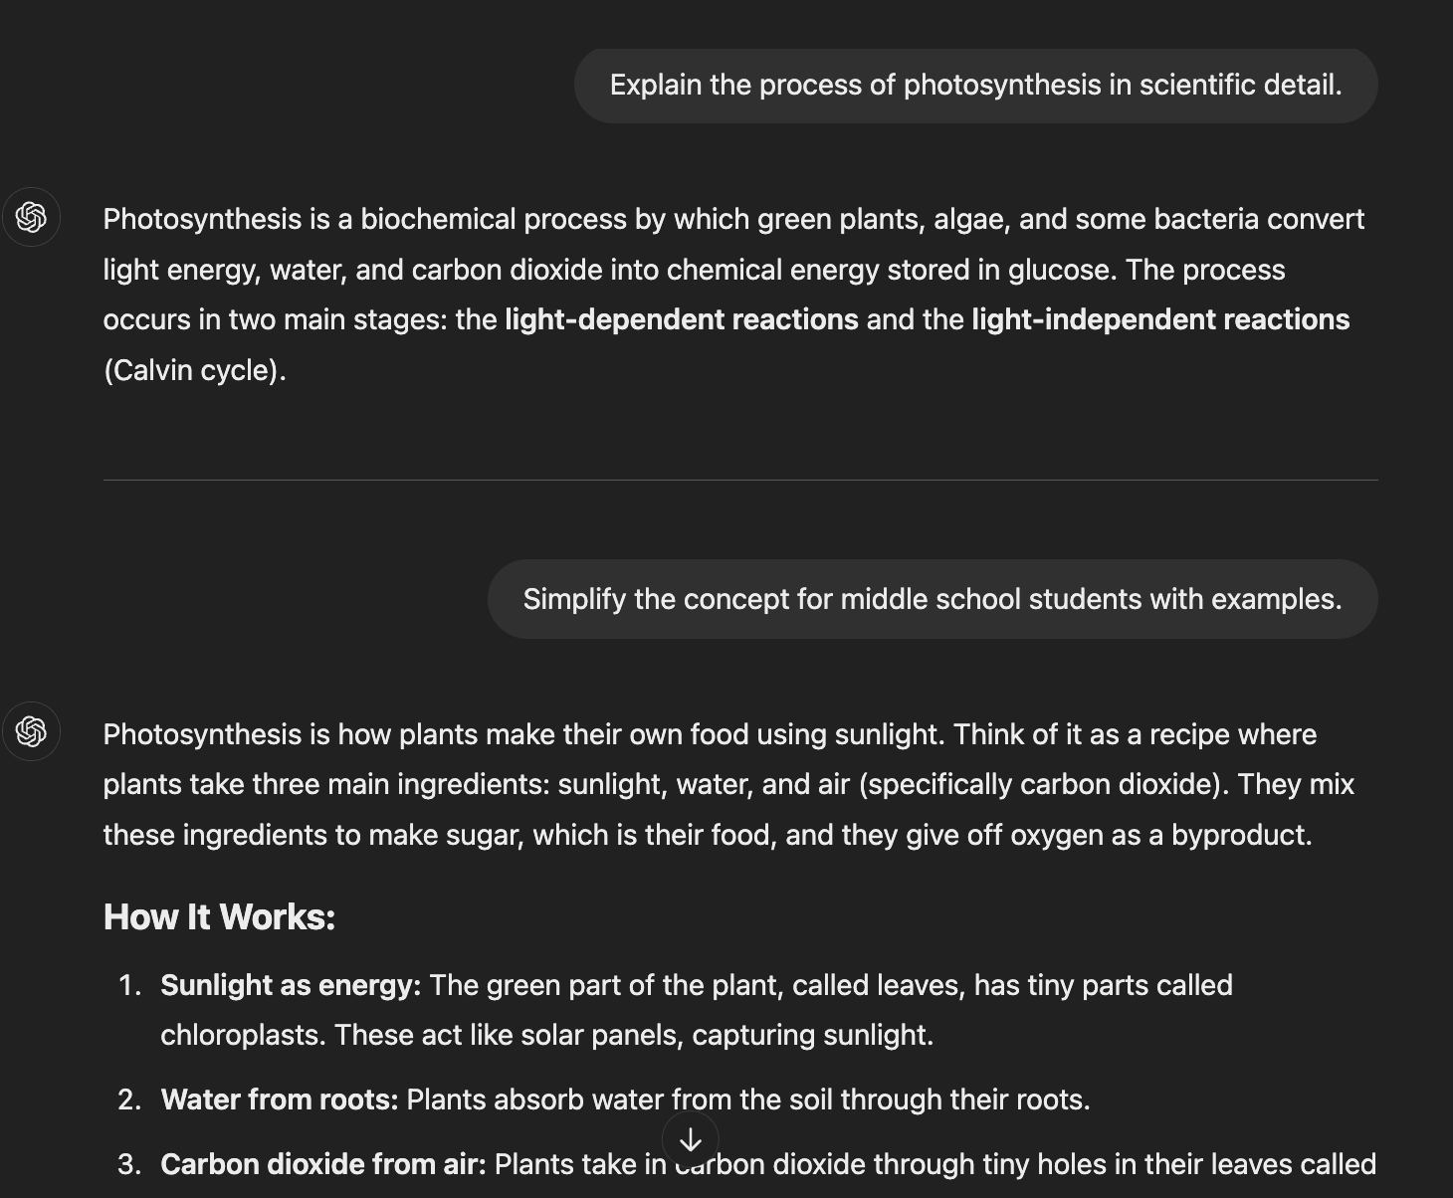Click the "Sunlight as energy:" list label
The width and height of the screenshot is (1453, 1198).
(291, 985)
